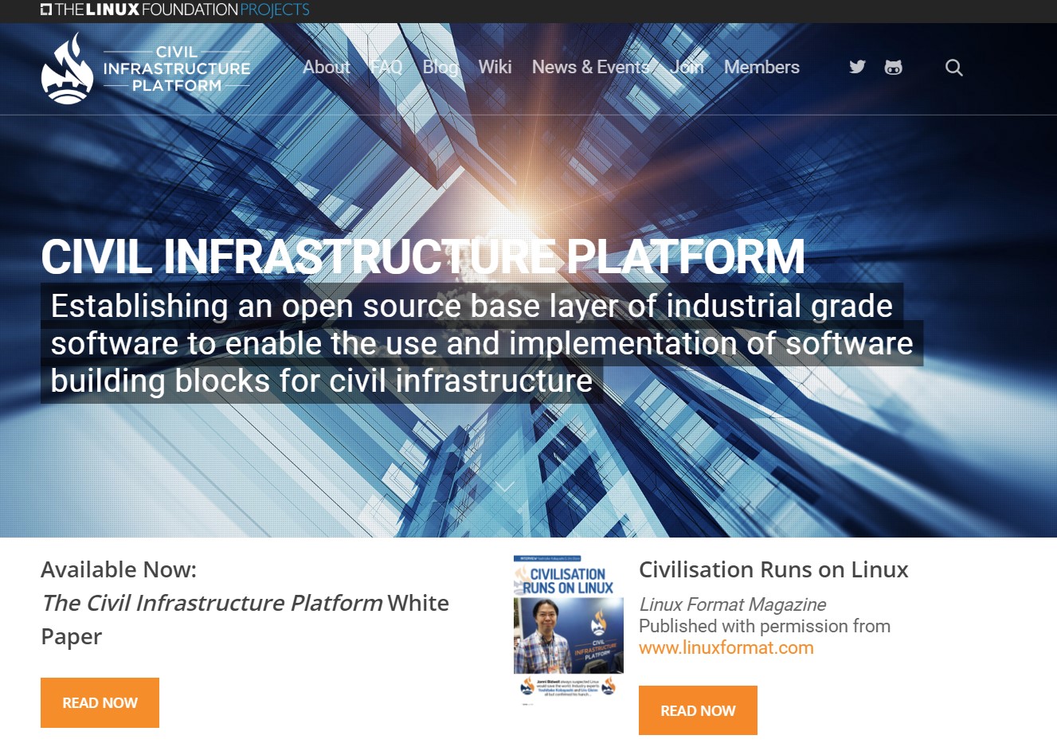Click The Linux Foundation Projects logo
1057x743 pixels.
pyautogui.click(x=174, y=10)
